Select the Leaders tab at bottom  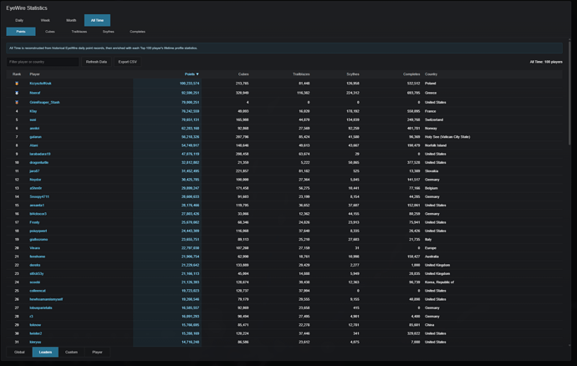pos(45,352)
